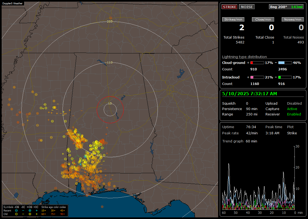Screen dimensions: 308x219
Task: Click the STRIKE indicator button
Action: pyautogui.click(x=230, y=7)
